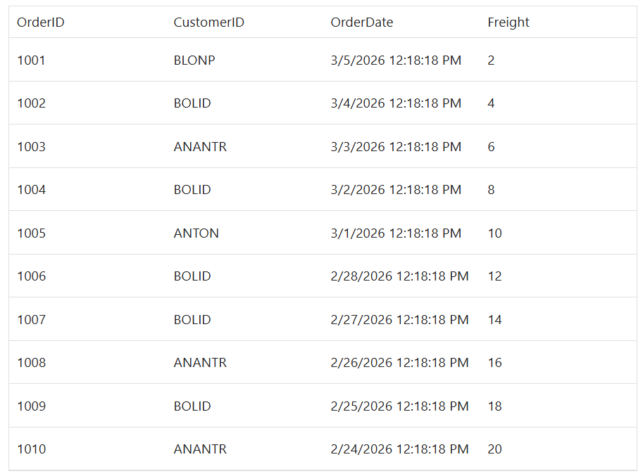Click the OrderID cell containing 1009
Image resolution: width=643 pixels, height=476 pixels.
(32, 406)
